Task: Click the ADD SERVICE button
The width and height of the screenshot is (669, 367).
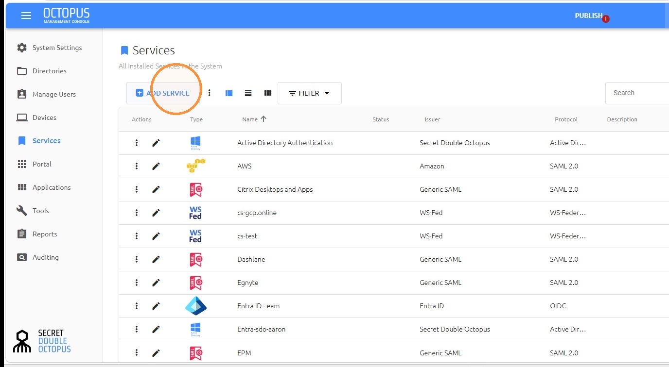Action: [163, 93]
